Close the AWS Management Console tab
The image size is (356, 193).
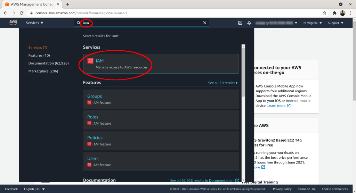point(58,4)
